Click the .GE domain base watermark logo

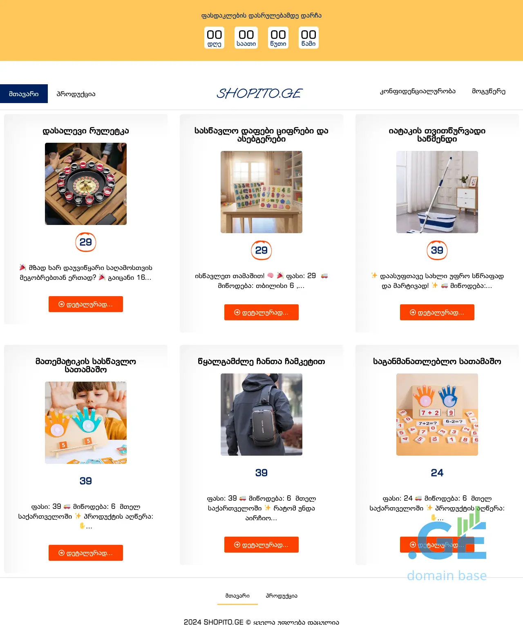[447, 546]
